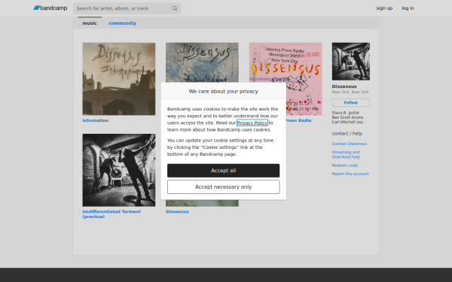Open the Dissensus artist profile photo
452x282 pixels.
point(350,62)
